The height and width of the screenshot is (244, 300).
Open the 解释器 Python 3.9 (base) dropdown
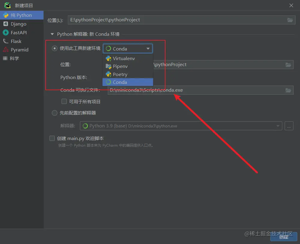(181, 126)
